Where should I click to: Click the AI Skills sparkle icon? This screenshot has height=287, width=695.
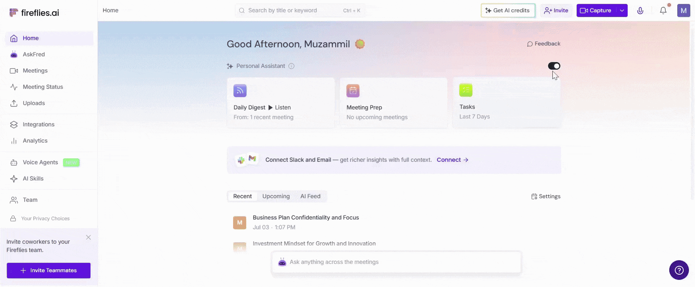click(x=14, y=179)
